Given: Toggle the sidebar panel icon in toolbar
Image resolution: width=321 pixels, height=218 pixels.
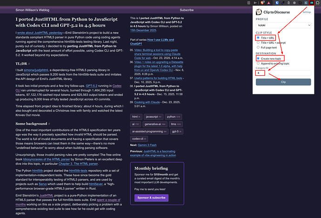Looking at the screenshot, I should (x=249, y=3).
